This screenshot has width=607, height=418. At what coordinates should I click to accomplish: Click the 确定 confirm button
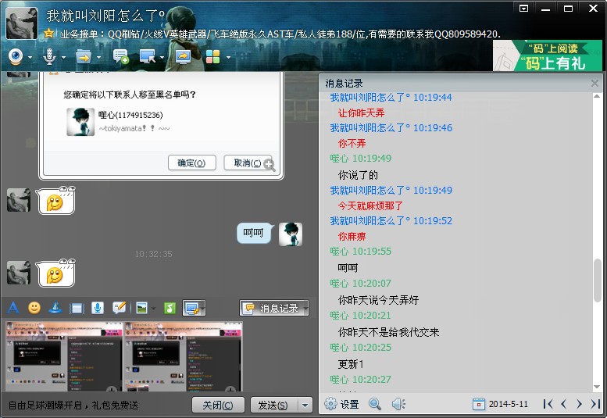click(x=191, y=163)
